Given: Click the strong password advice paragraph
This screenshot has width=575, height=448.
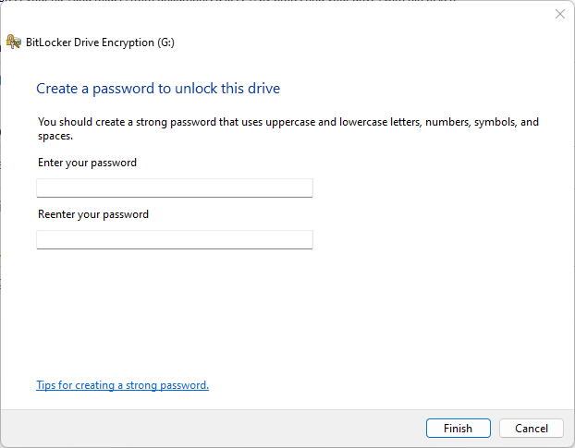Looking at the screenshot, I should point(288,128).
